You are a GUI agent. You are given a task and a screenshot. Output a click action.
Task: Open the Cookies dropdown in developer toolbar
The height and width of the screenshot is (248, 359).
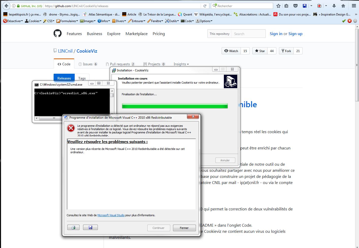(x=33, y=21)
